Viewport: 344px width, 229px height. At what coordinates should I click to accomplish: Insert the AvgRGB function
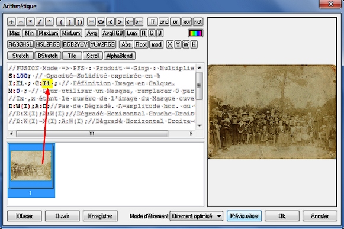coord(112,33)
